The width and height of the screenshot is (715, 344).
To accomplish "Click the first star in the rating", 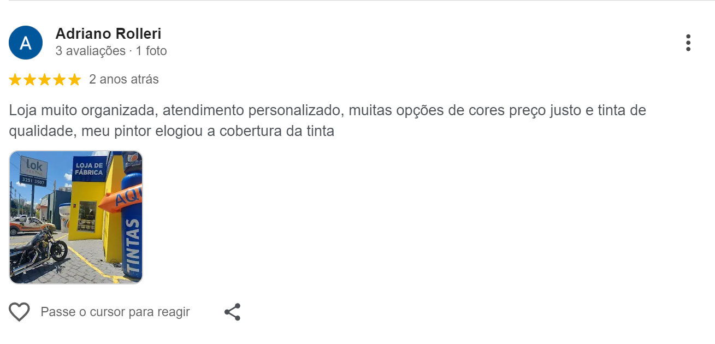I will pos(15,79).
